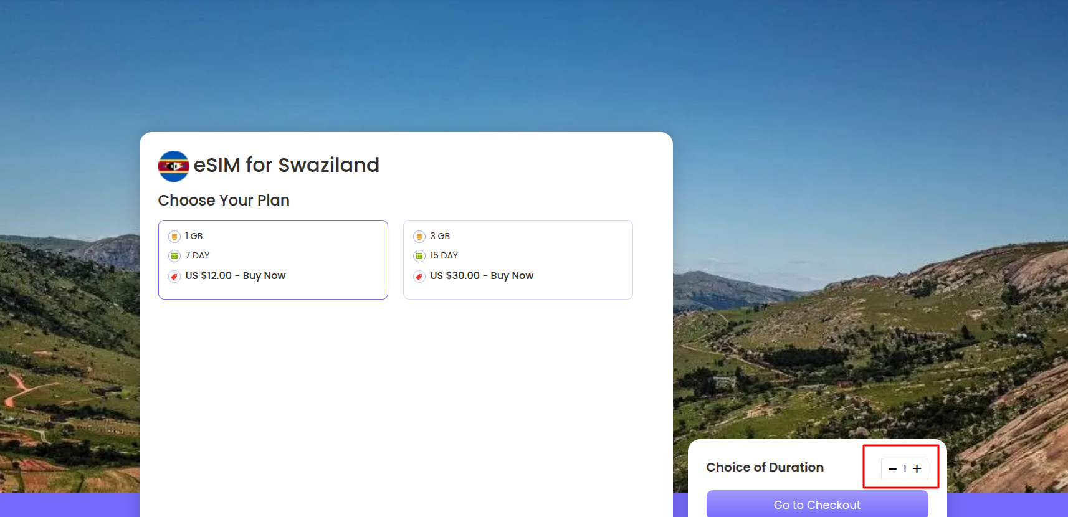Increase duration with the plus button
This screenshot has height=517, width=1068.
coord(917,469)
